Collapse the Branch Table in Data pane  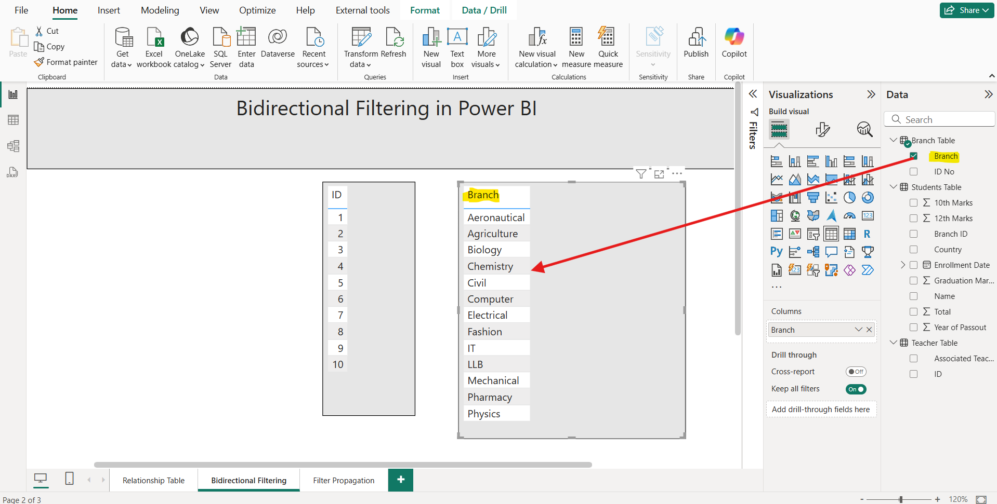(x=893, y=140)
